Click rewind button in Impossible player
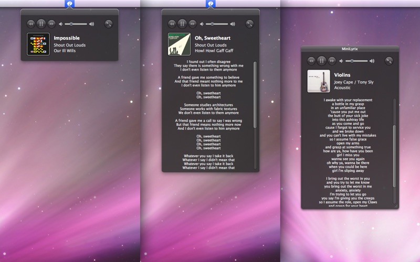The image size is (420, 262). point(31,24)
